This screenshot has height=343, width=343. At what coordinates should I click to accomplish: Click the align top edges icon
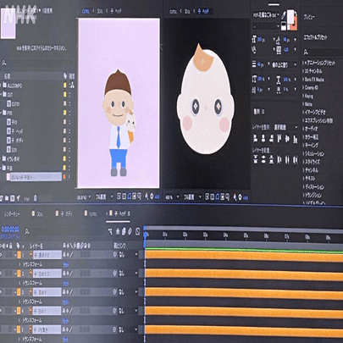pos(279,138)
